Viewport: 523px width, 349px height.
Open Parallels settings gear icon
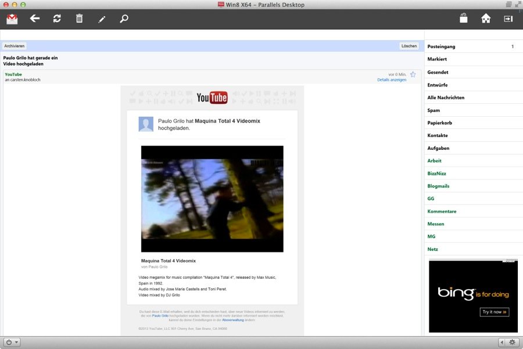[x=513, y=342]
